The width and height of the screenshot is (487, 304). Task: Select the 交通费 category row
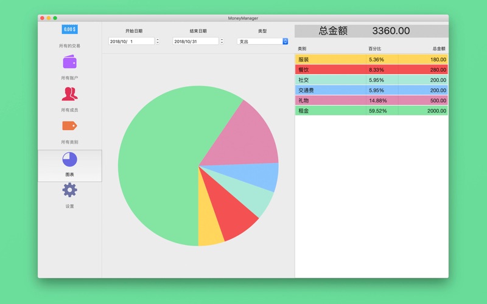click(371, 90)
